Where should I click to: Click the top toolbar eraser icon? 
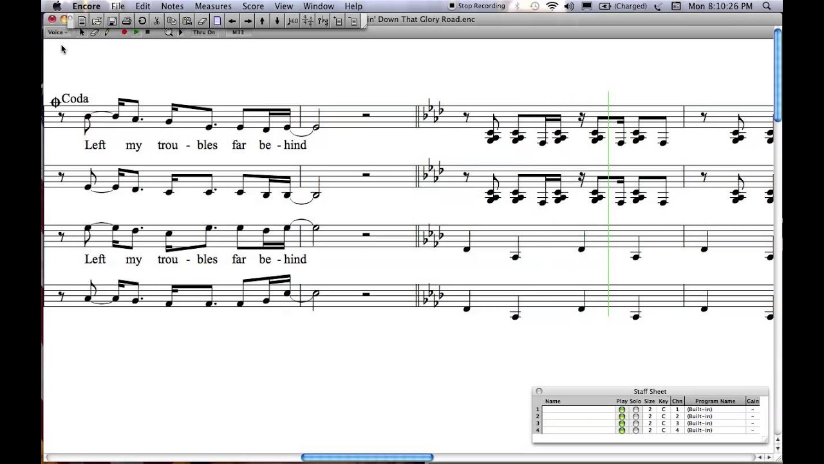pyautogui.click(x=202, y=21)
